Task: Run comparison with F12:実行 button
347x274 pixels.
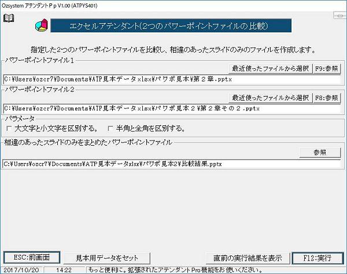Action: pyautogui.click(x=318, y=258)
